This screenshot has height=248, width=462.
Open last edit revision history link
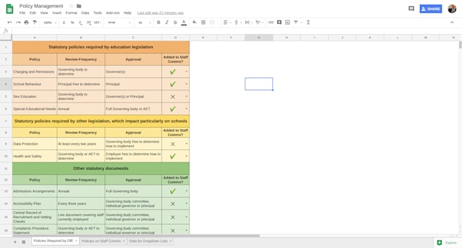(160, 13)
